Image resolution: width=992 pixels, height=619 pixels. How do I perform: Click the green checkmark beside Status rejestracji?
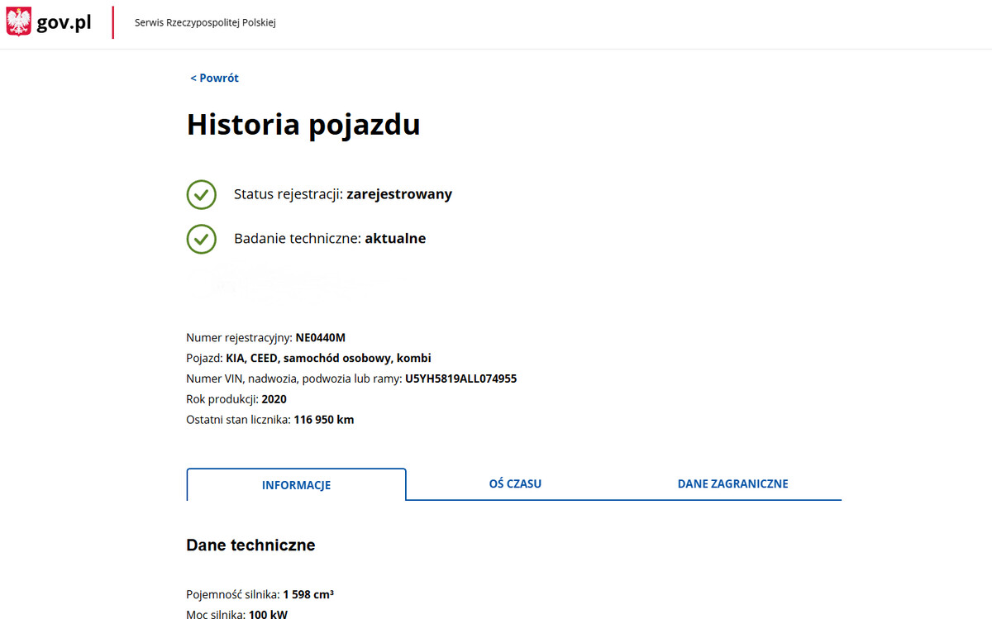click(201, 194)
